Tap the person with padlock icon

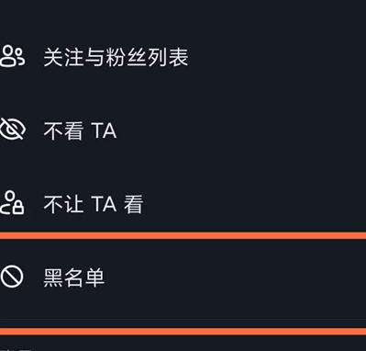[x=12, y=202]
